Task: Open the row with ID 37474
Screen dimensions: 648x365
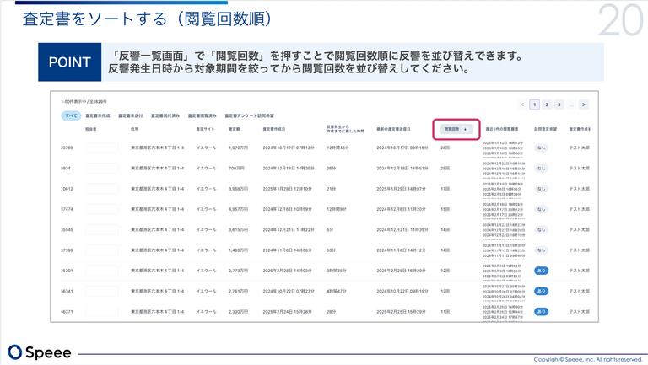Action: click(x=67, y=209)
